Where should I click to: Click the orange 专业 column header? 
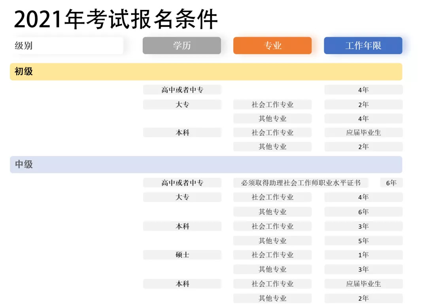coord(272,45)
